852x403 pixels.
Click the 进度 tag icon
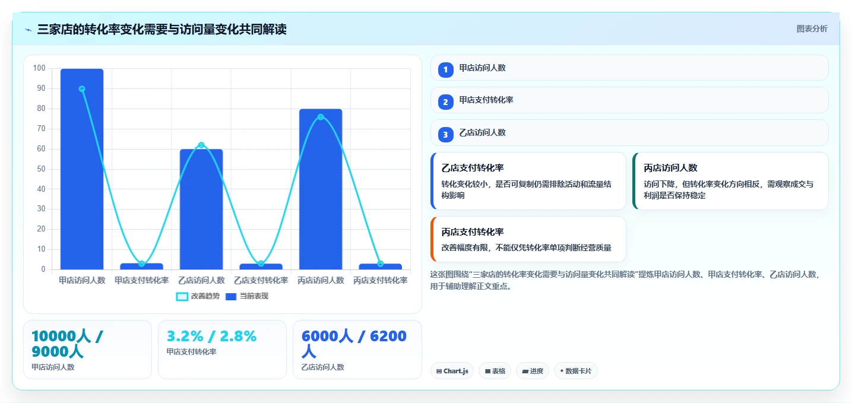coord(525,371)
